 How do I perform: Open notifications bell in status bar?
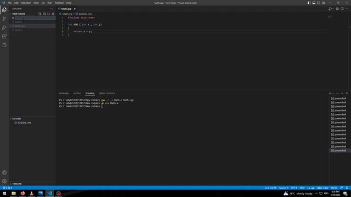point(347,188)
